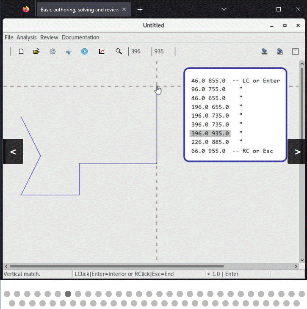Click the gear settings icon in toolbar
Viewport: 307px width, 309px height.
tap(53, 52)
